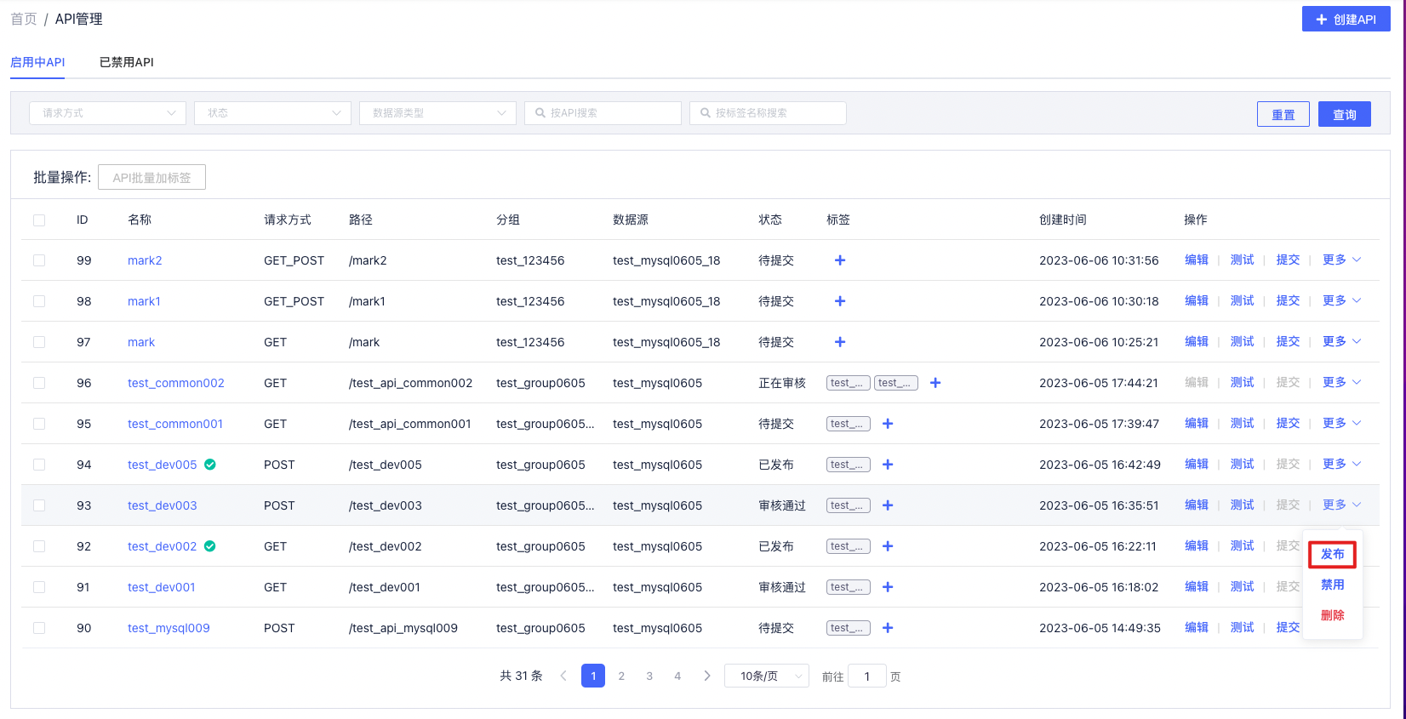The width and height of the screenshot is (1406, 719).
Task: Open the 状态 filter dropdown
Action: pyautogui.click(x=272, y=113)
